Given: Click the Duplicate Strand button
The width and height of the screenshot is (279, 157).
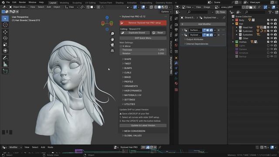Looking at the screenshot, I should (135, 33).
